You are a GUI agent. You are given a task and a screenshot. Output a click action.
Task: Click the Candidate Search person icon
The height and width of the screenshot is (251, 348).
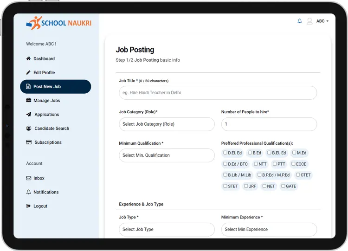(x=28, y=129)
